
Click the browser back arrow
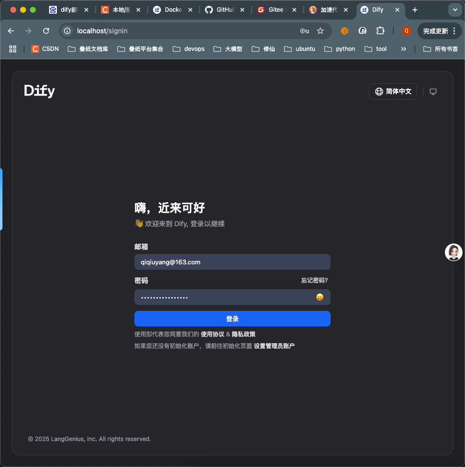[x=11, y=31]
